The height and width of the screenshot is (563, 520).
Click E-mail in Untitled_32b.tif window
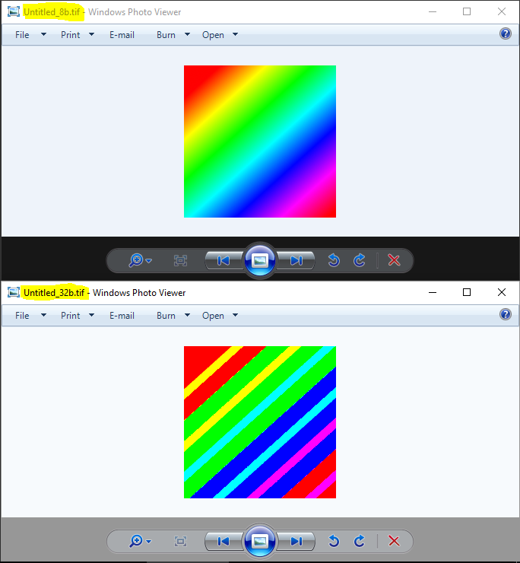pos(122,316)
